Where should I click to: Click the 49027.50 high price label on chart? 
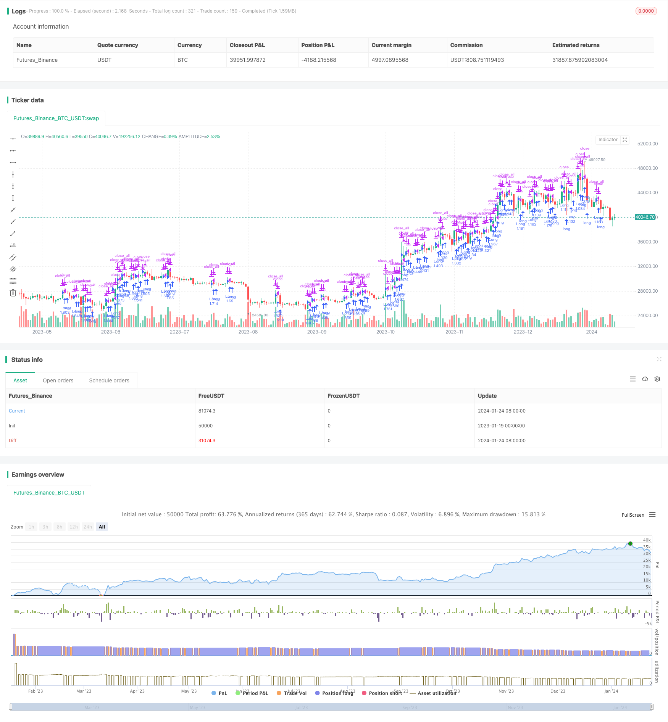coord(597,160)
